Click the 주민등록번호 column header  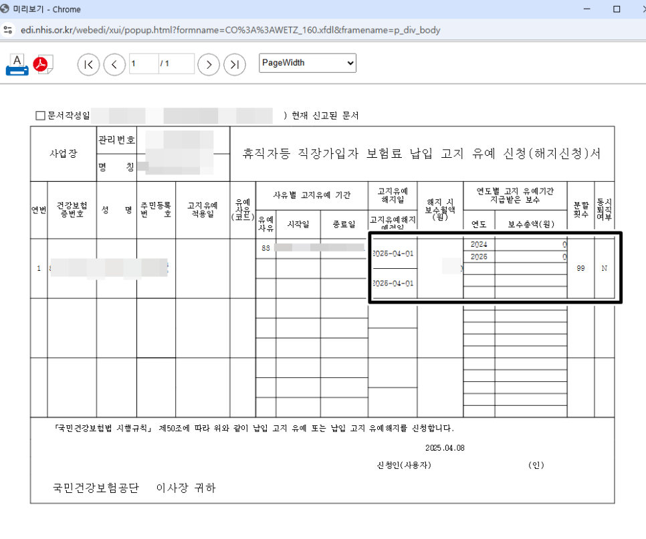[156, 210]
